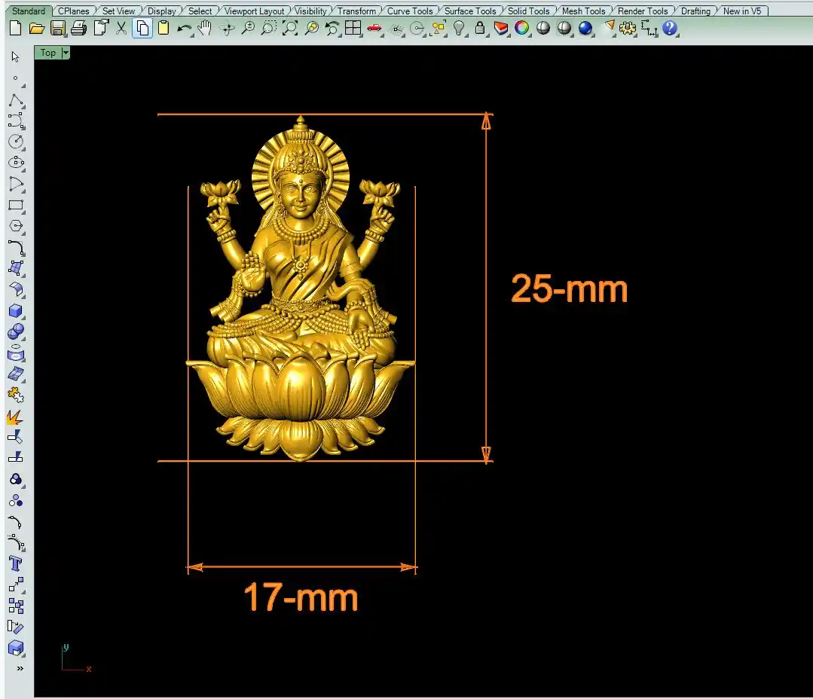Expand hidden sidebar tools with the chevron
The width and height of the screenshot is (813, 699).
click(x=20, y=668)
